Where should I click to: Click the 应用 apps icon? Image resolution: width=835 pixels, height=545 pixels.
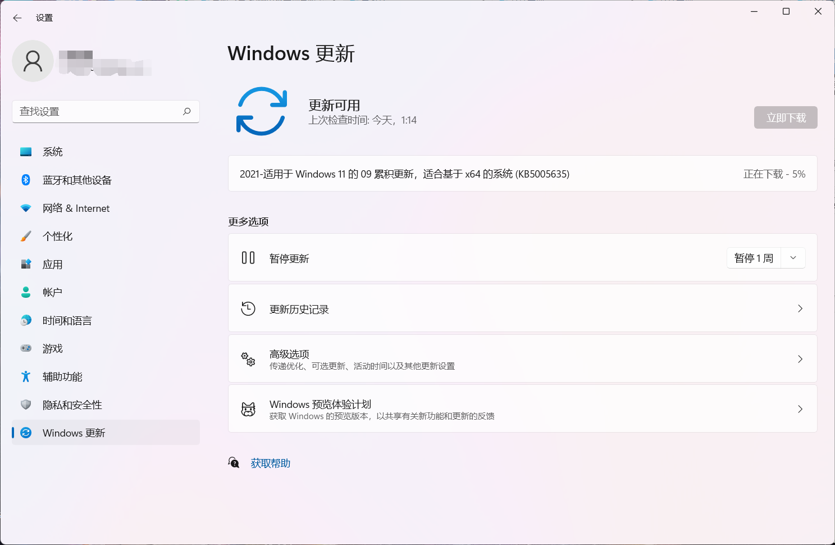pyautogui.click(x=26, y=264)
